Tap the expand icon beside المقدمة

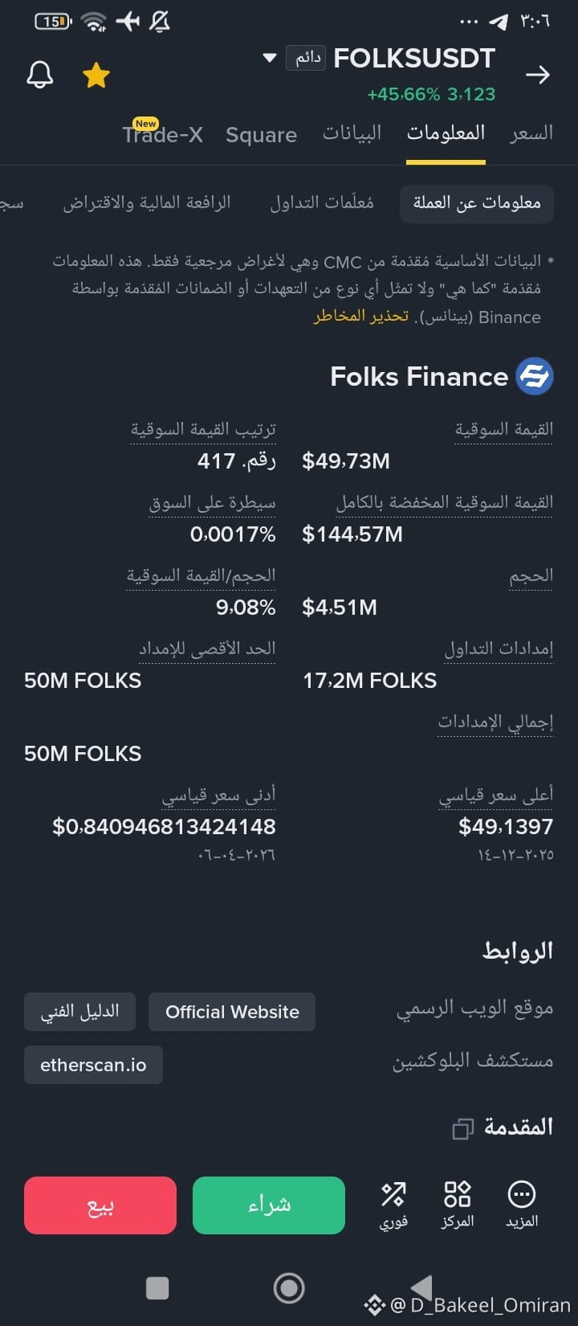463,1129
